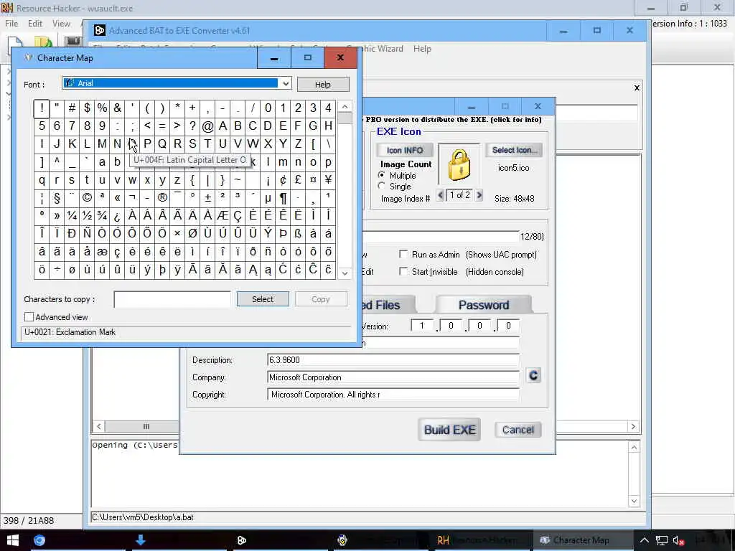Click the network icon in system tray
735x551 pixels.
point(661,541)
